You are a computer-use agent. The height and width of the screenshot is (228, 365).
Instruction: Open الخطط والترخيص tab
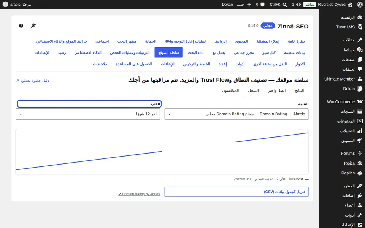(197, 64)
